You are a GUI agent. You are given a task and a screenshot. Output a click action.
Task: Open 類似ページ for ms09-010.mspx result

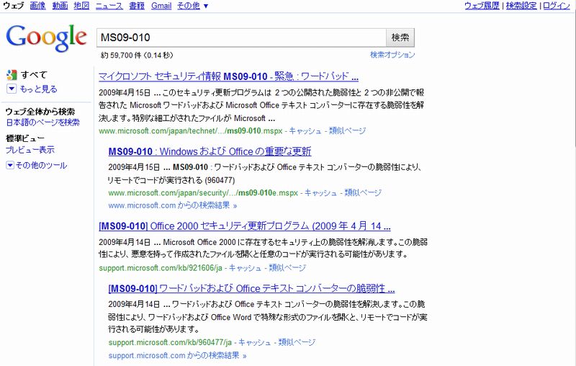pos(348,131)
